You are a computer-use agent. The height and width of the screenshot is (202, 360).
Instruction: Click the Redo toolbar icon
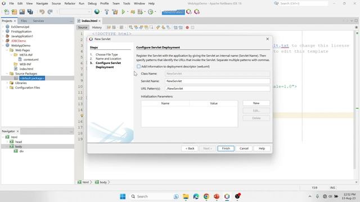(50, 12)
